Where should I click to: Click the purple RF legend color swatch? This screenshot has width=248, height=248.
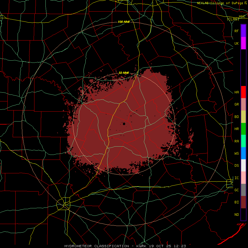click(243, 31)
